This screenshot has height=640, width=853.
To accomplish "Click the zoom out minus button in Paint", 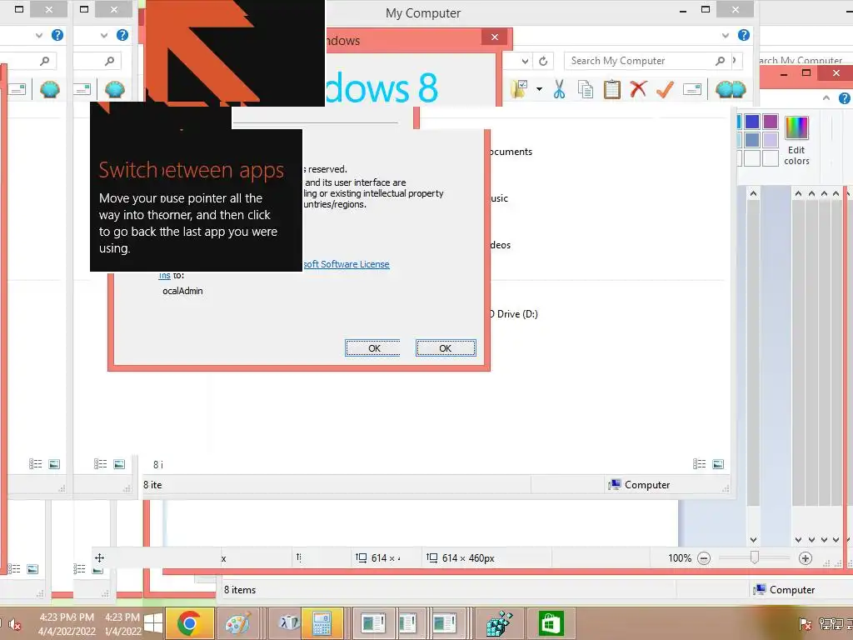I will [x=704, y=558].
